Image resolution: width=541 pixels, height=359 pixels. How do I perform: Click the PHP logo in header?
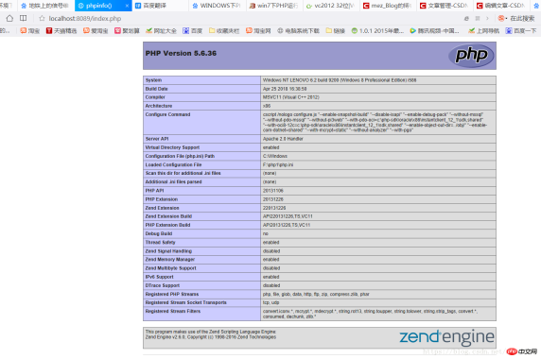(471, 56)
